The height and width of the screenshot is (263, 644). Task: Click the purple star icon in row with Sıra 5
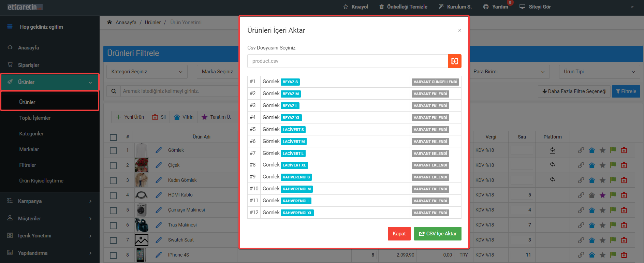pyautogui.click(x=602, y=195)
